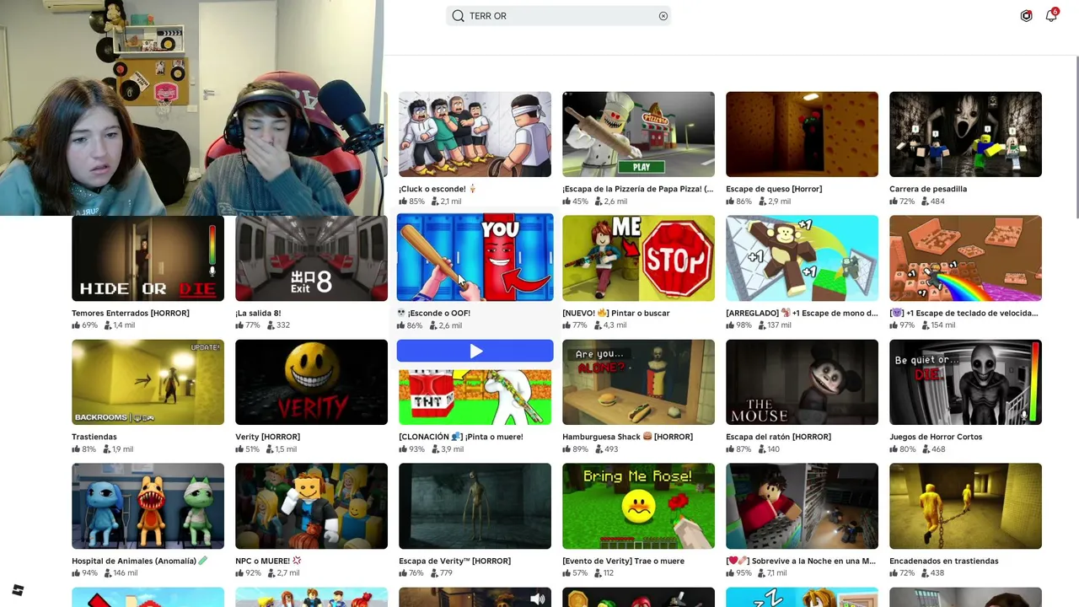Screen dimensions: 1079x607
Task: Click the 'Escapa del ratón [HORROR]' title
Action: (x=778, y=437)
